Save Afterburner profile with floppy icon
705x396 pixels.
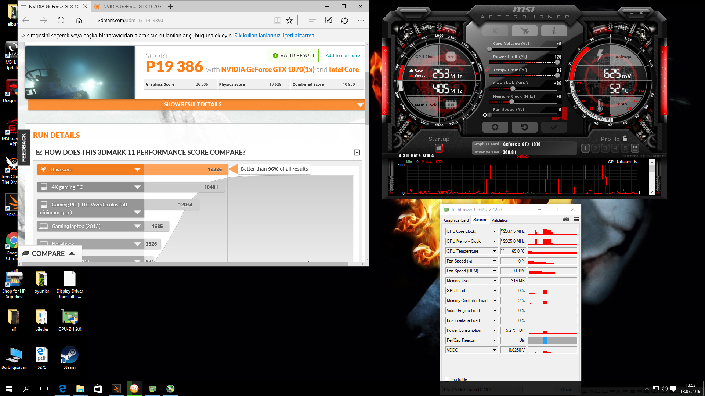(x=635, y=148)
